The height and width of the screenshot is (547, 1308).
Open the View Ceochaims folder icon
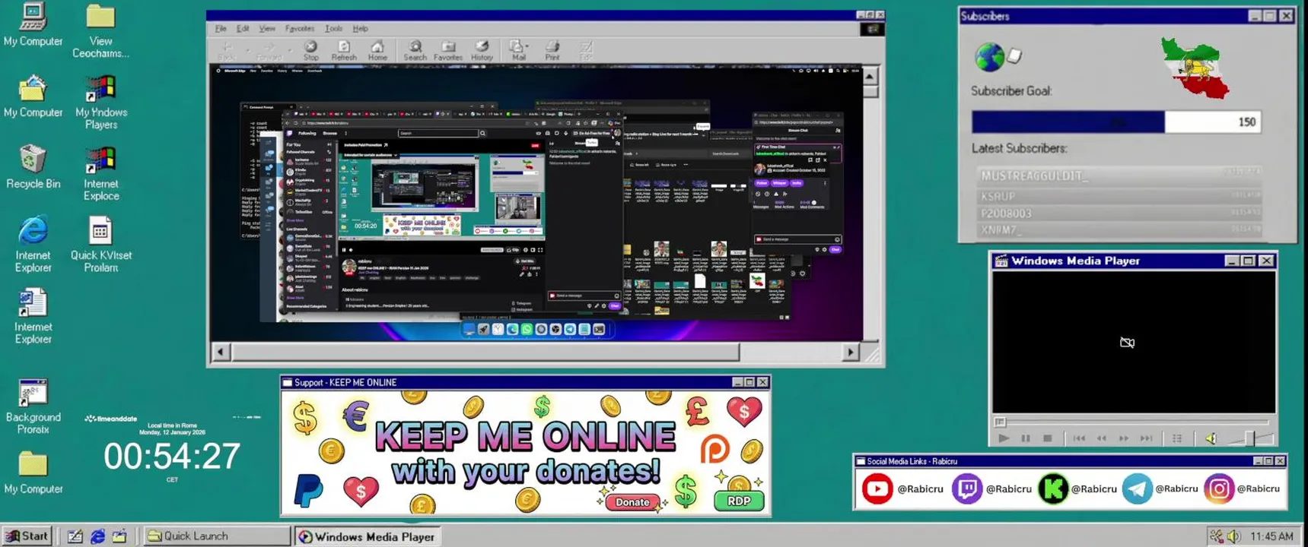click(100, 31)
